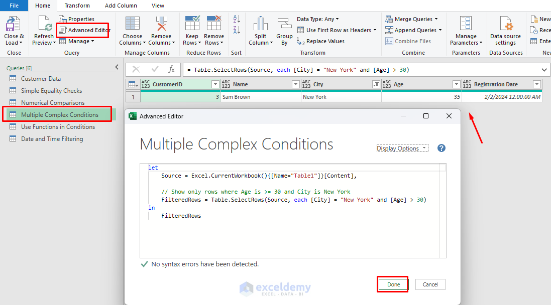Open the Name column filter dropdown
The width and height of the screenshot is (551, 305).
(296, 84)
